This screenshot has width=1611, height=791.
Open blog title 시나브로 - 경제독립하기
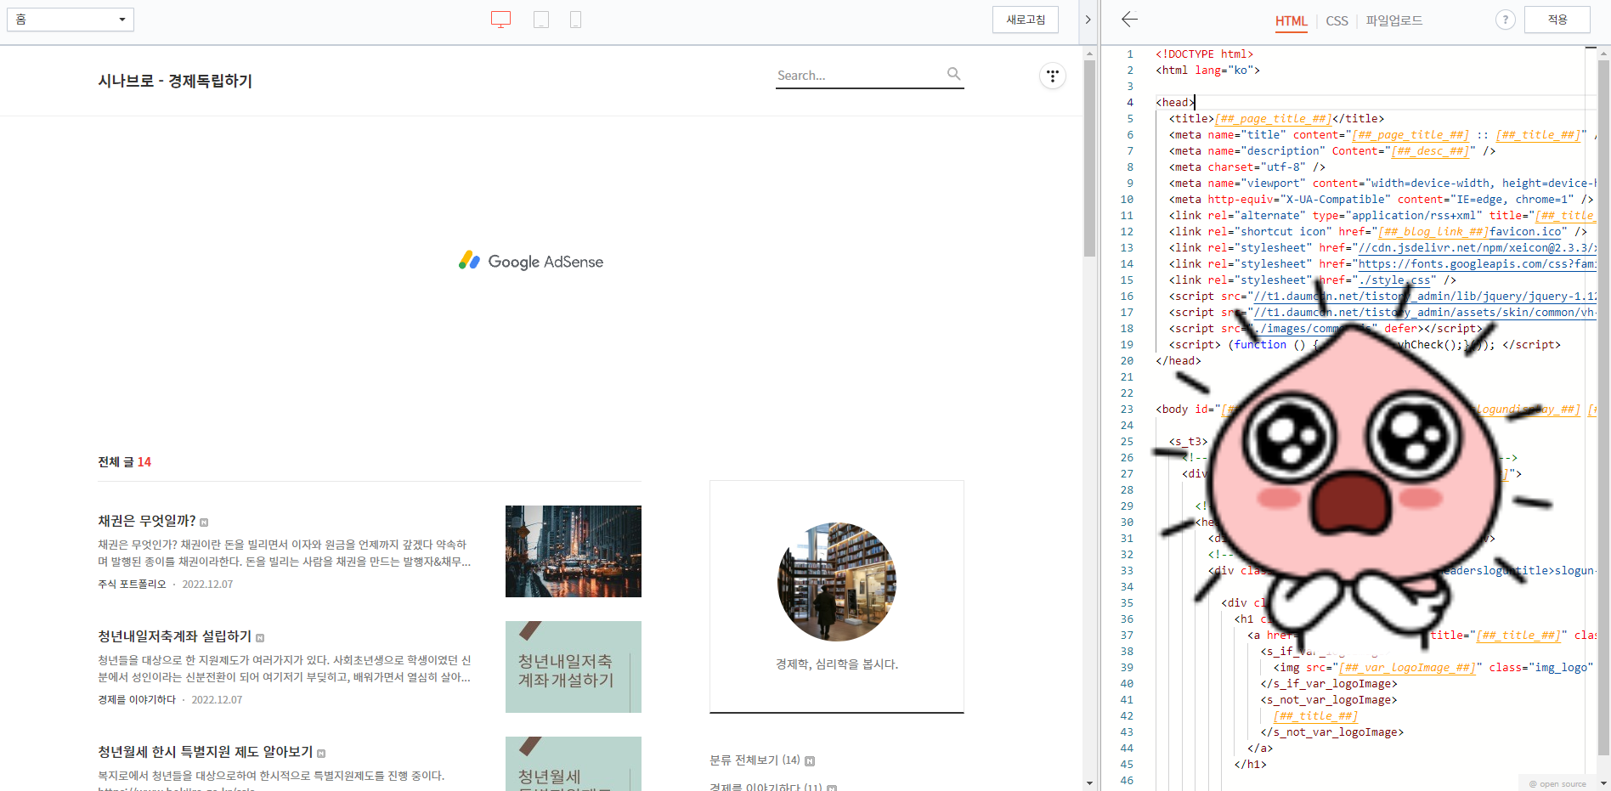(x=175, y=81)
